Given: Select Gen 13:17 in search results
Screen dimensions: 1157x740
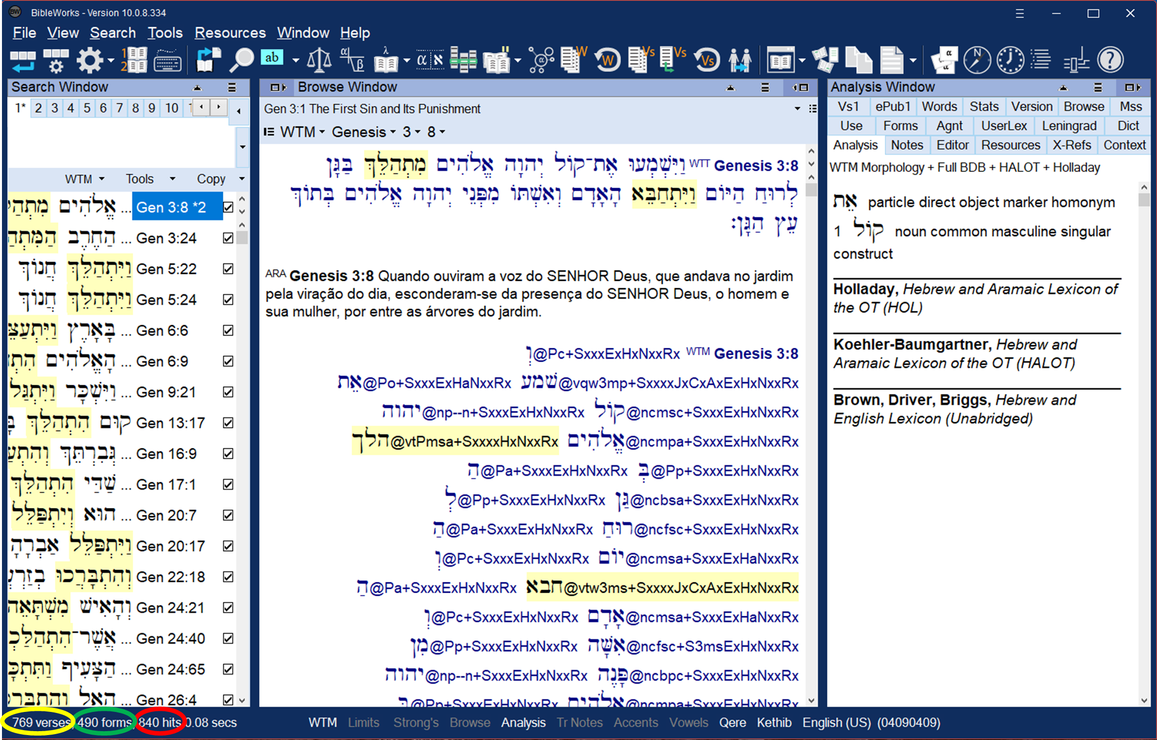Looking at the screenshot, I should pos(170,423).
